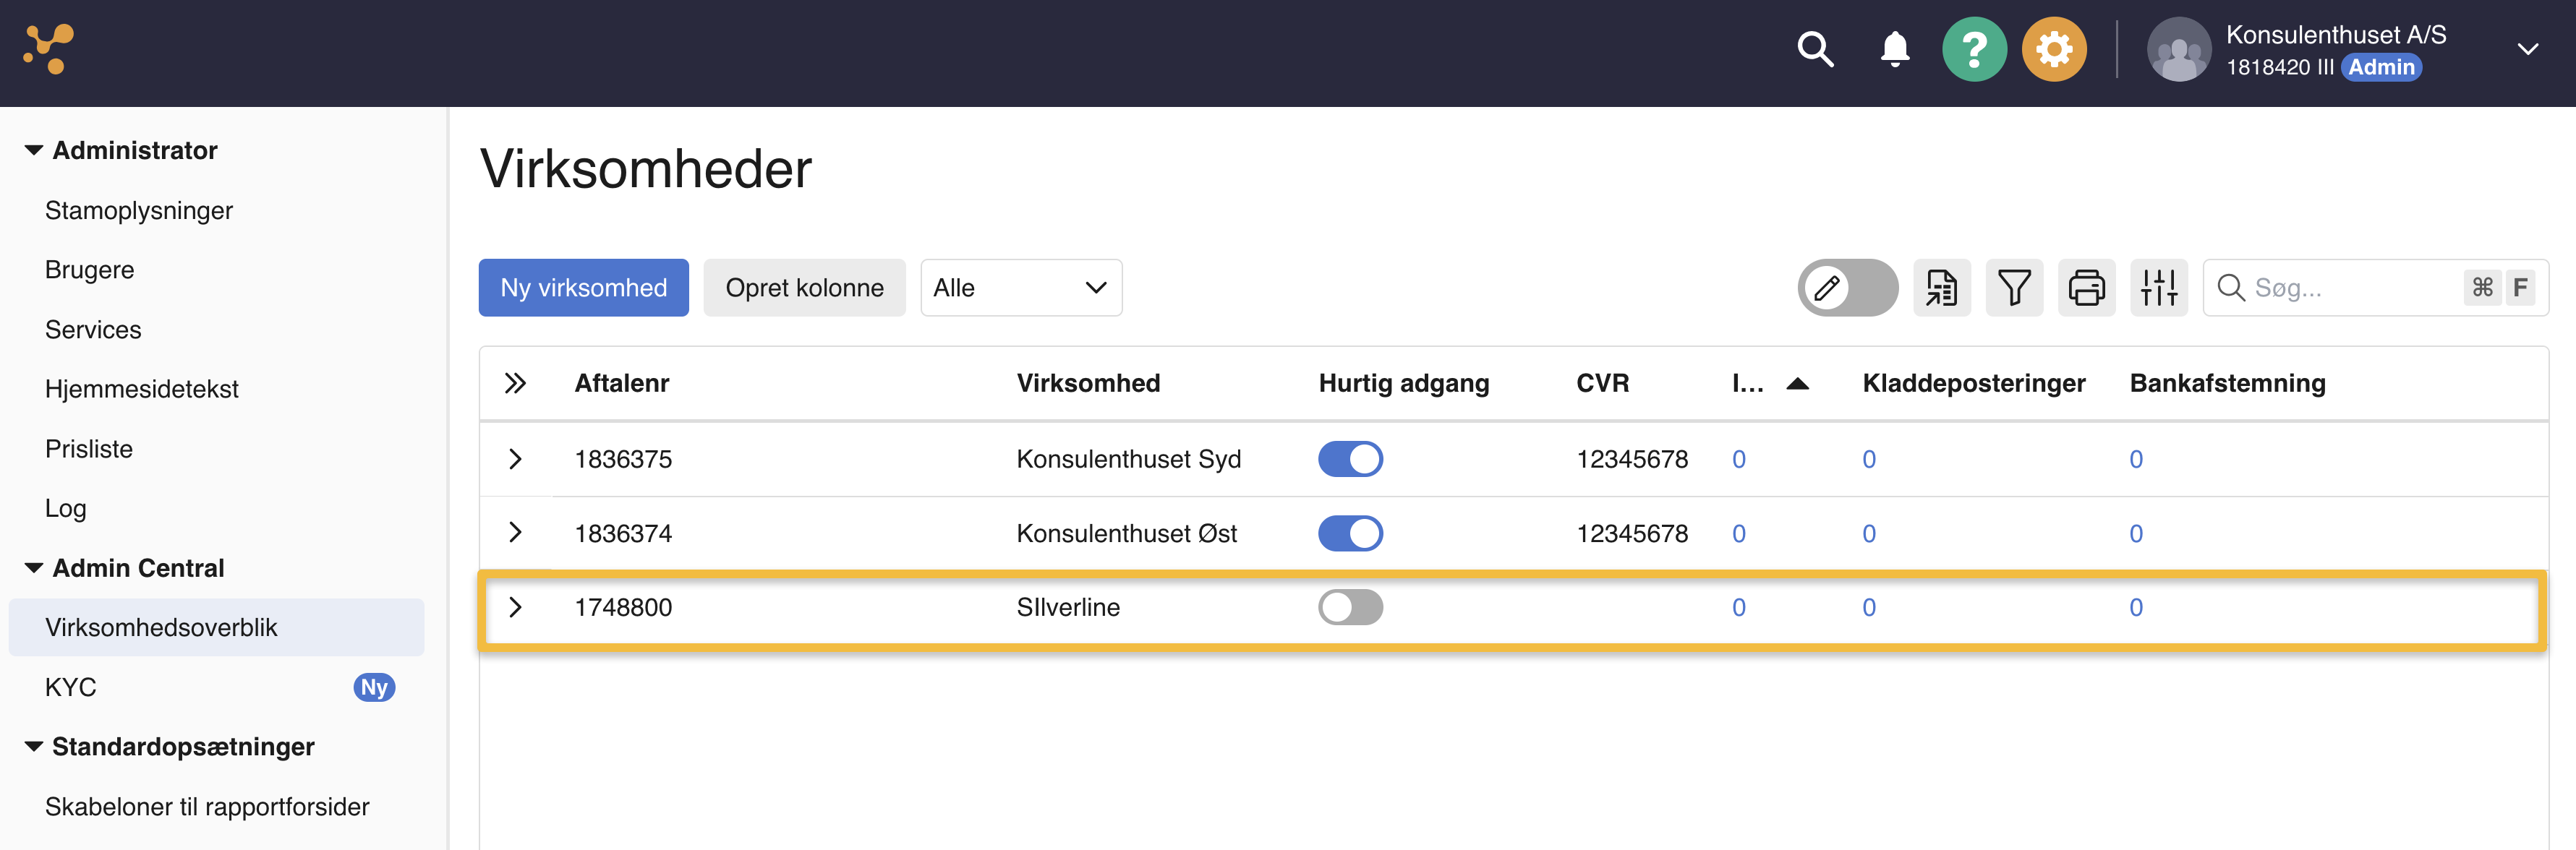Open settings via the orange gear icon
Screen dimensions: 2576x850
2054,48
